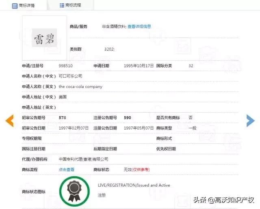Click the 后期指定日期 field label

(105, 149)
